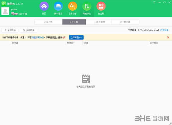Click 全部开始 start all button
Image resolution: width=172 pixels, height=125 pixels.
pos(10,30)
